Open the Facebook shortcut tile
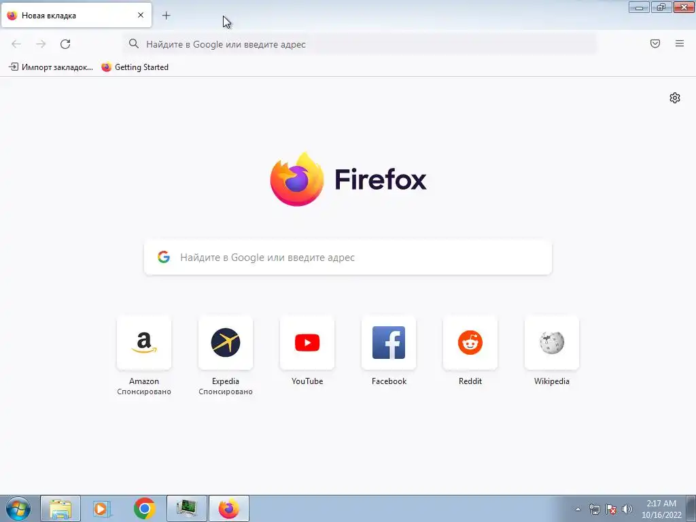Image resolution: width=696 pixels, height=522 pixels. (389, 343)
